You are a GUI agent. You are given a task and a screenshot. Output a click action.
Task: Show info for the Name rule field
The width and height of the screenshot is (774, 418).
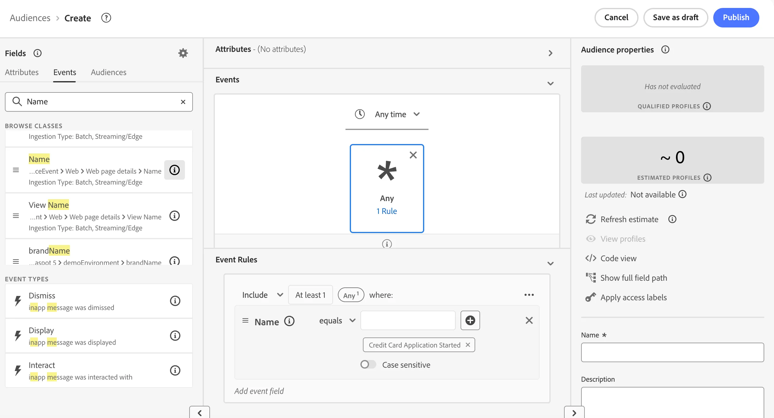pos(289,321)
